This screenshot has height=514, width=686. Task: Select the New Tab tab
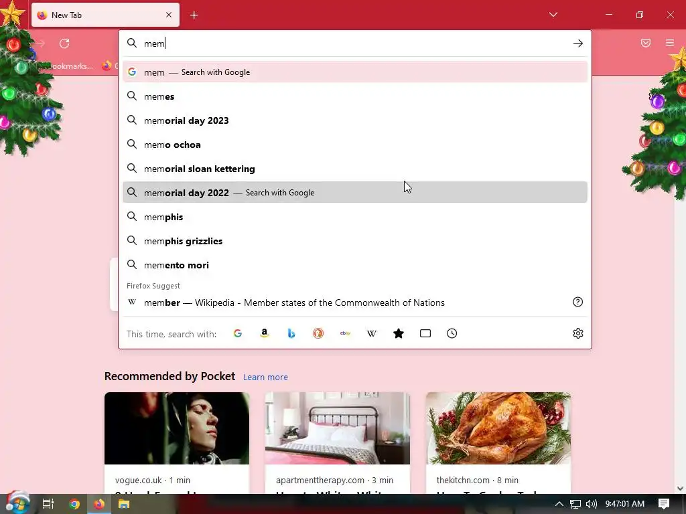tap(105, 15)
